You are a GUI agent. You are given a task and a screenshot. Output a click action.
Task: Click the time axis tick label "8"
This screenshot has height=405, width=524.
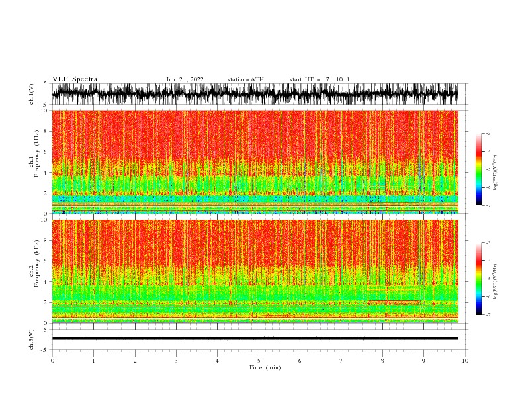pyautogui.click(x=382, y=361)
